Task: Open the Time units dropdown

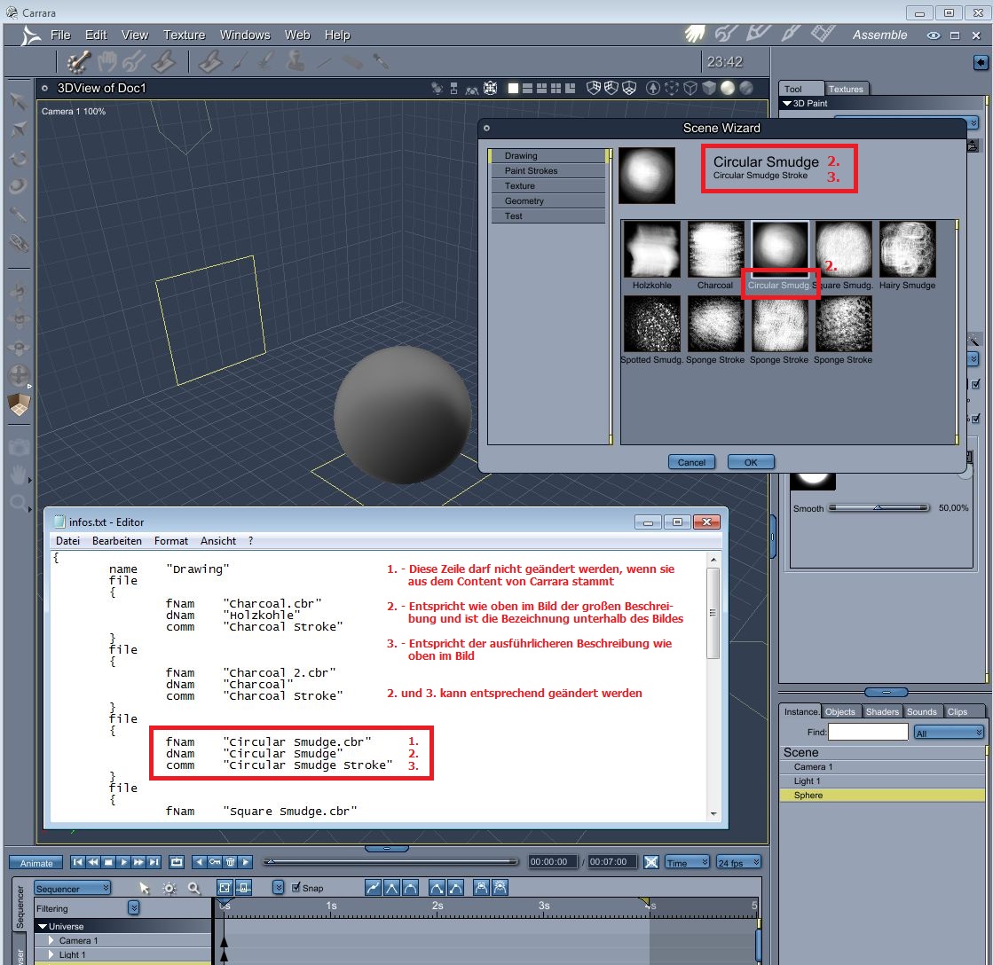Action: [687, 862]
